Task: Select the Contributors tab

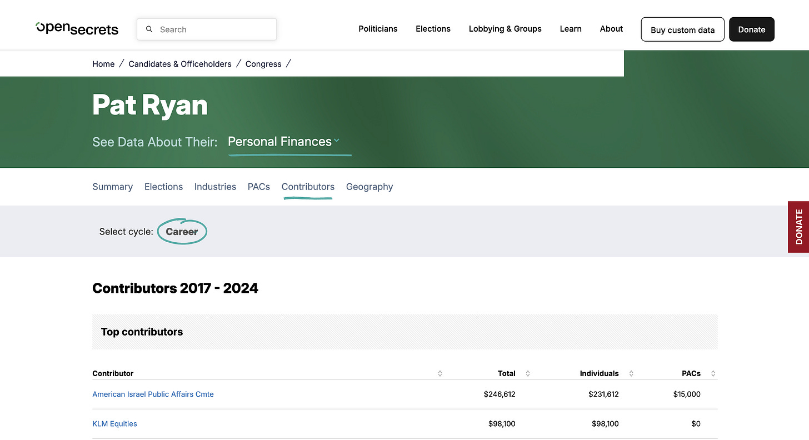Action: 308,187
